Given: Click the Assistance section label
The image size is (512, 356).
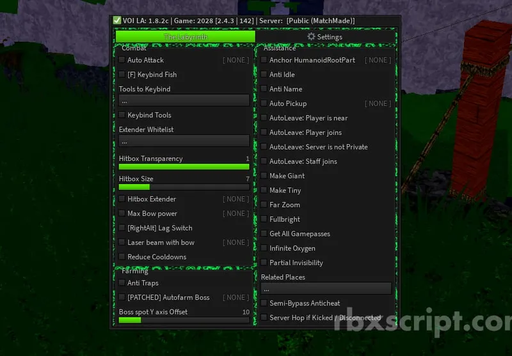Looking at the screenshot, I should 280,48.
